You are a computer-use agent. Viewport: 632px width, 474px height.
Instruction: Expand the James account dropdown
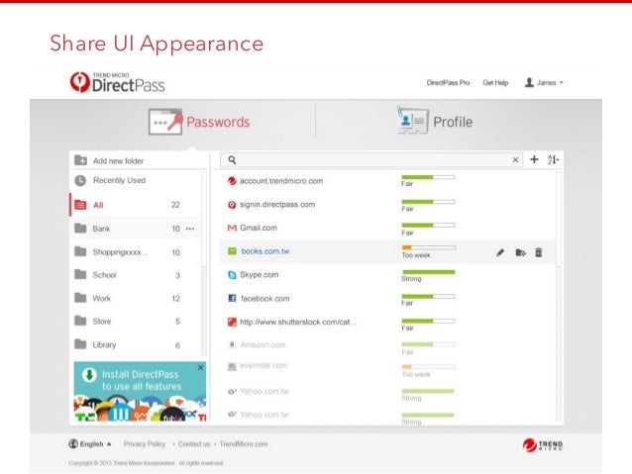tap(544, 82)
